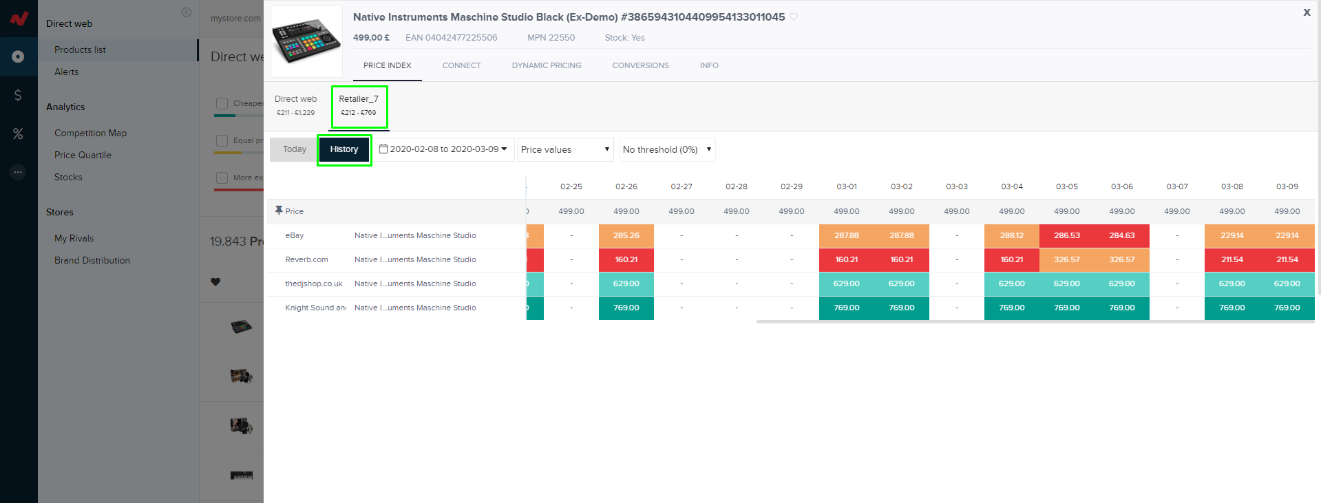1321x503 pixels.
Task: Open the more options ellipsis icon in sidebar
Action: (19, 172)
